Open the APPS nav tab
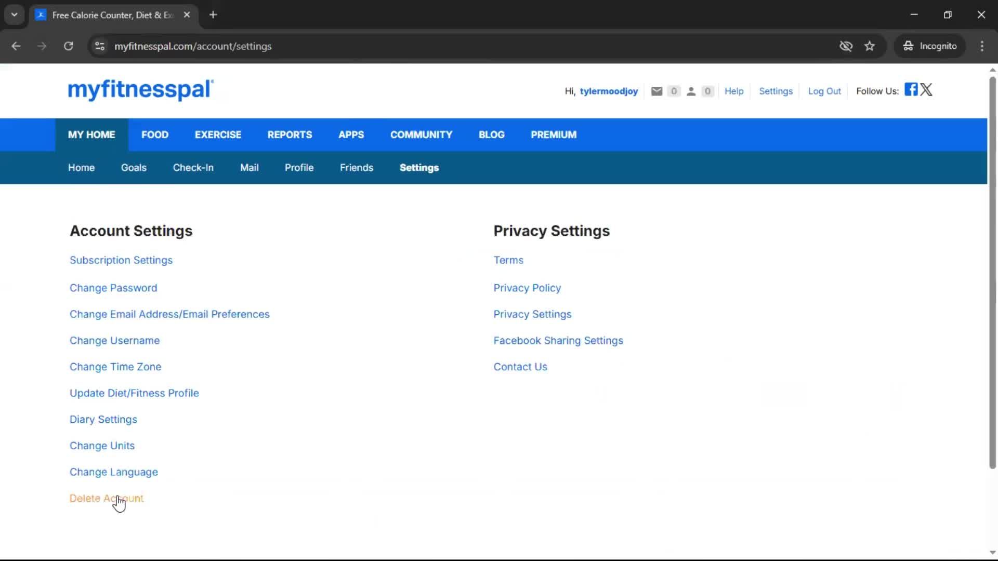 [351, 135]
